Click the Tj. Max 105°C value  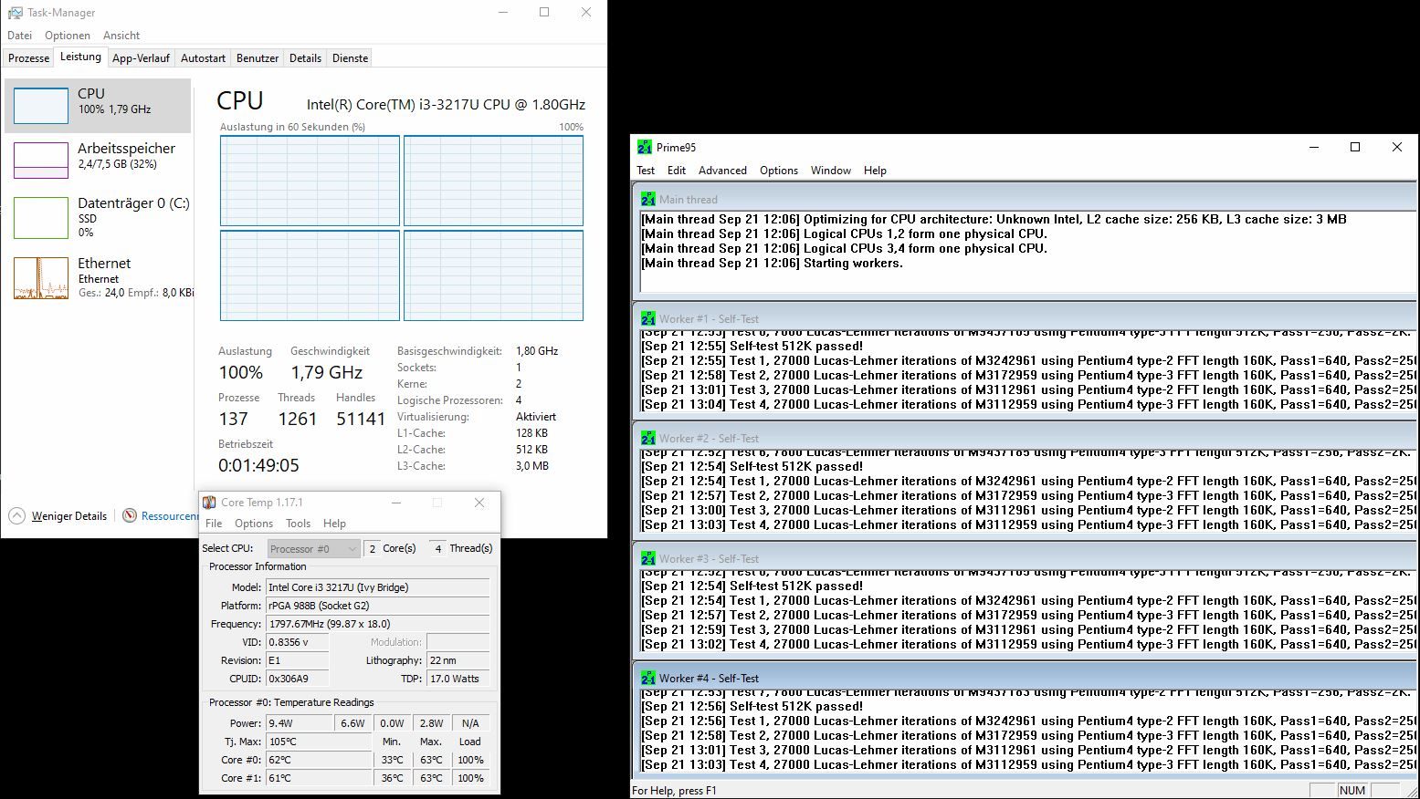click(318, 742)
